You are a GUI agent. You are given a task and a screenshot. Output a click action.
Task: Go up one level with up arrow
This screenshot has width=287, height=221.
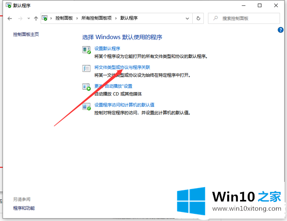coord(36,18)
